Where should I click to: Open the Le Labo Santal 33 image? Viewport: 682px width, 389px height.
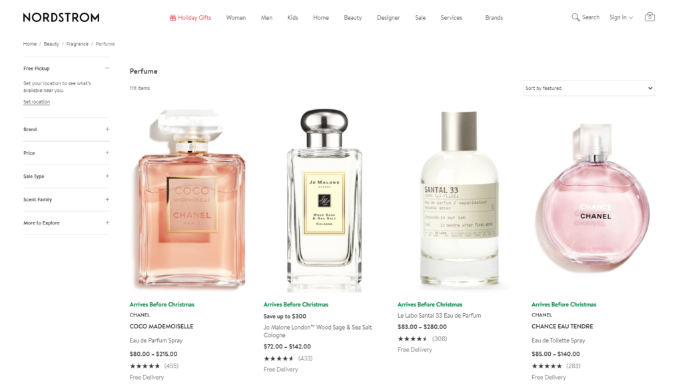(460, 199)
